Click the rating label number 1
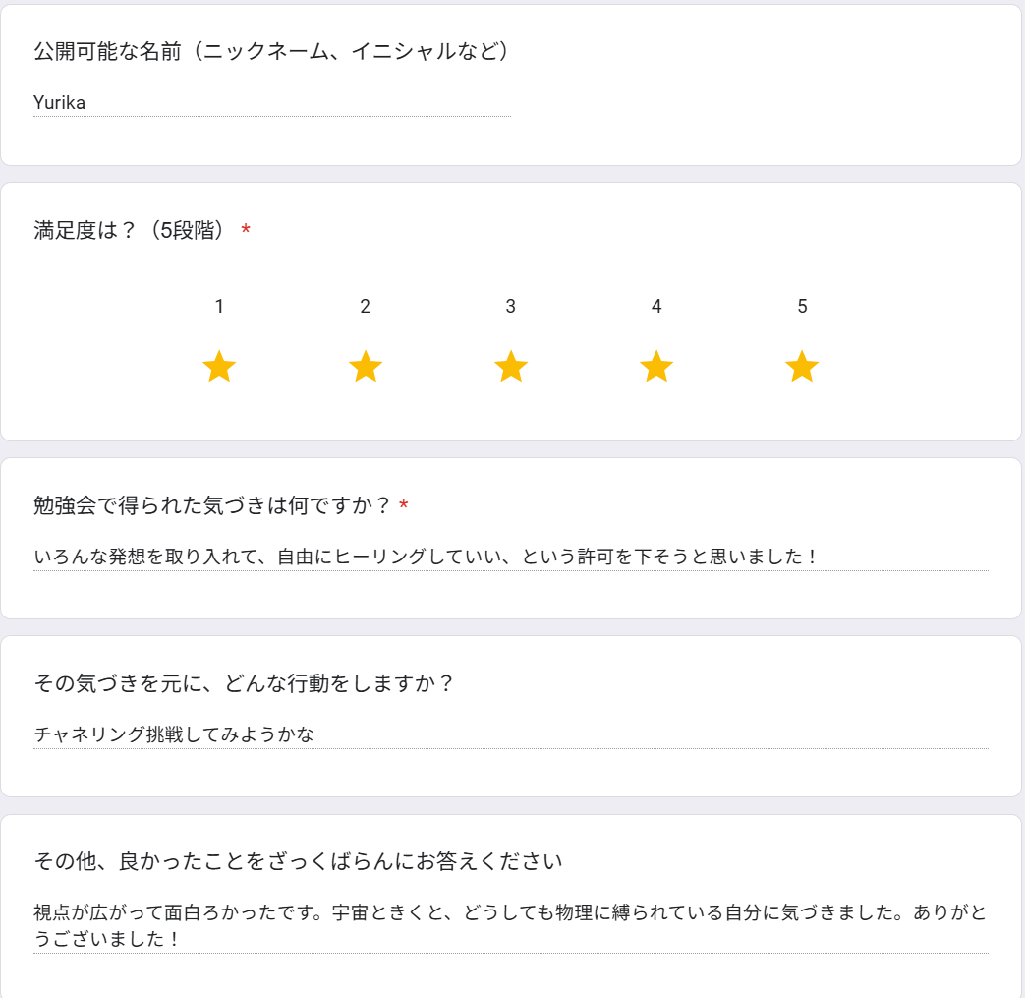 pyautogui.click(x=220, y=306)
